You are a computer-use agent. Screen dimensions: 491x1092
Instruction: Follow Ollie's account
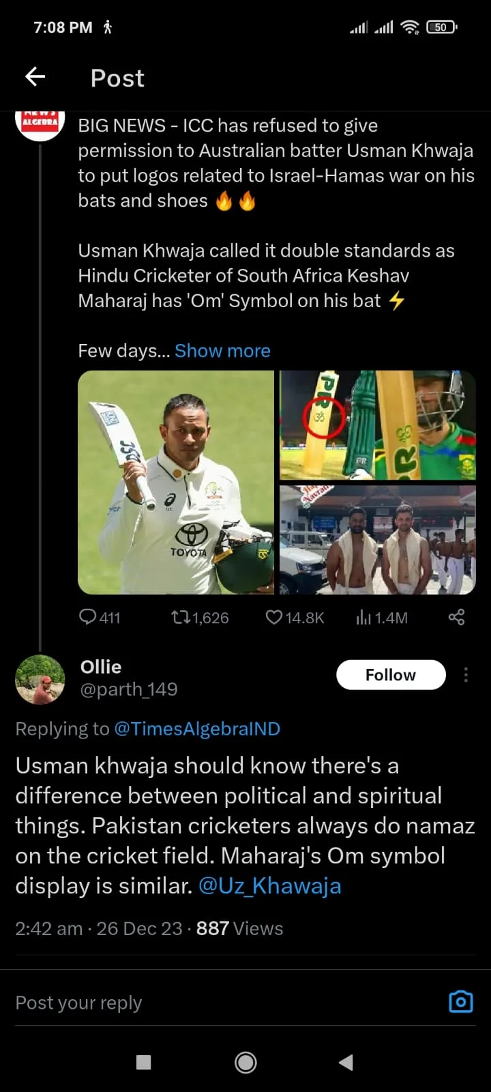(x=390, y=674)
